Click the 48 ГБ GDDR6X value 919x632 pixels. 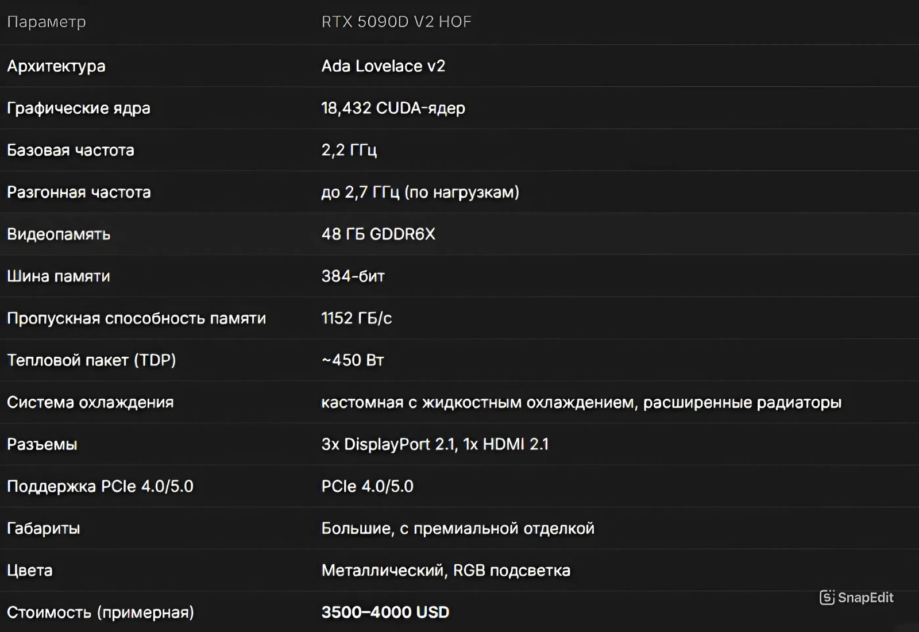379,234
